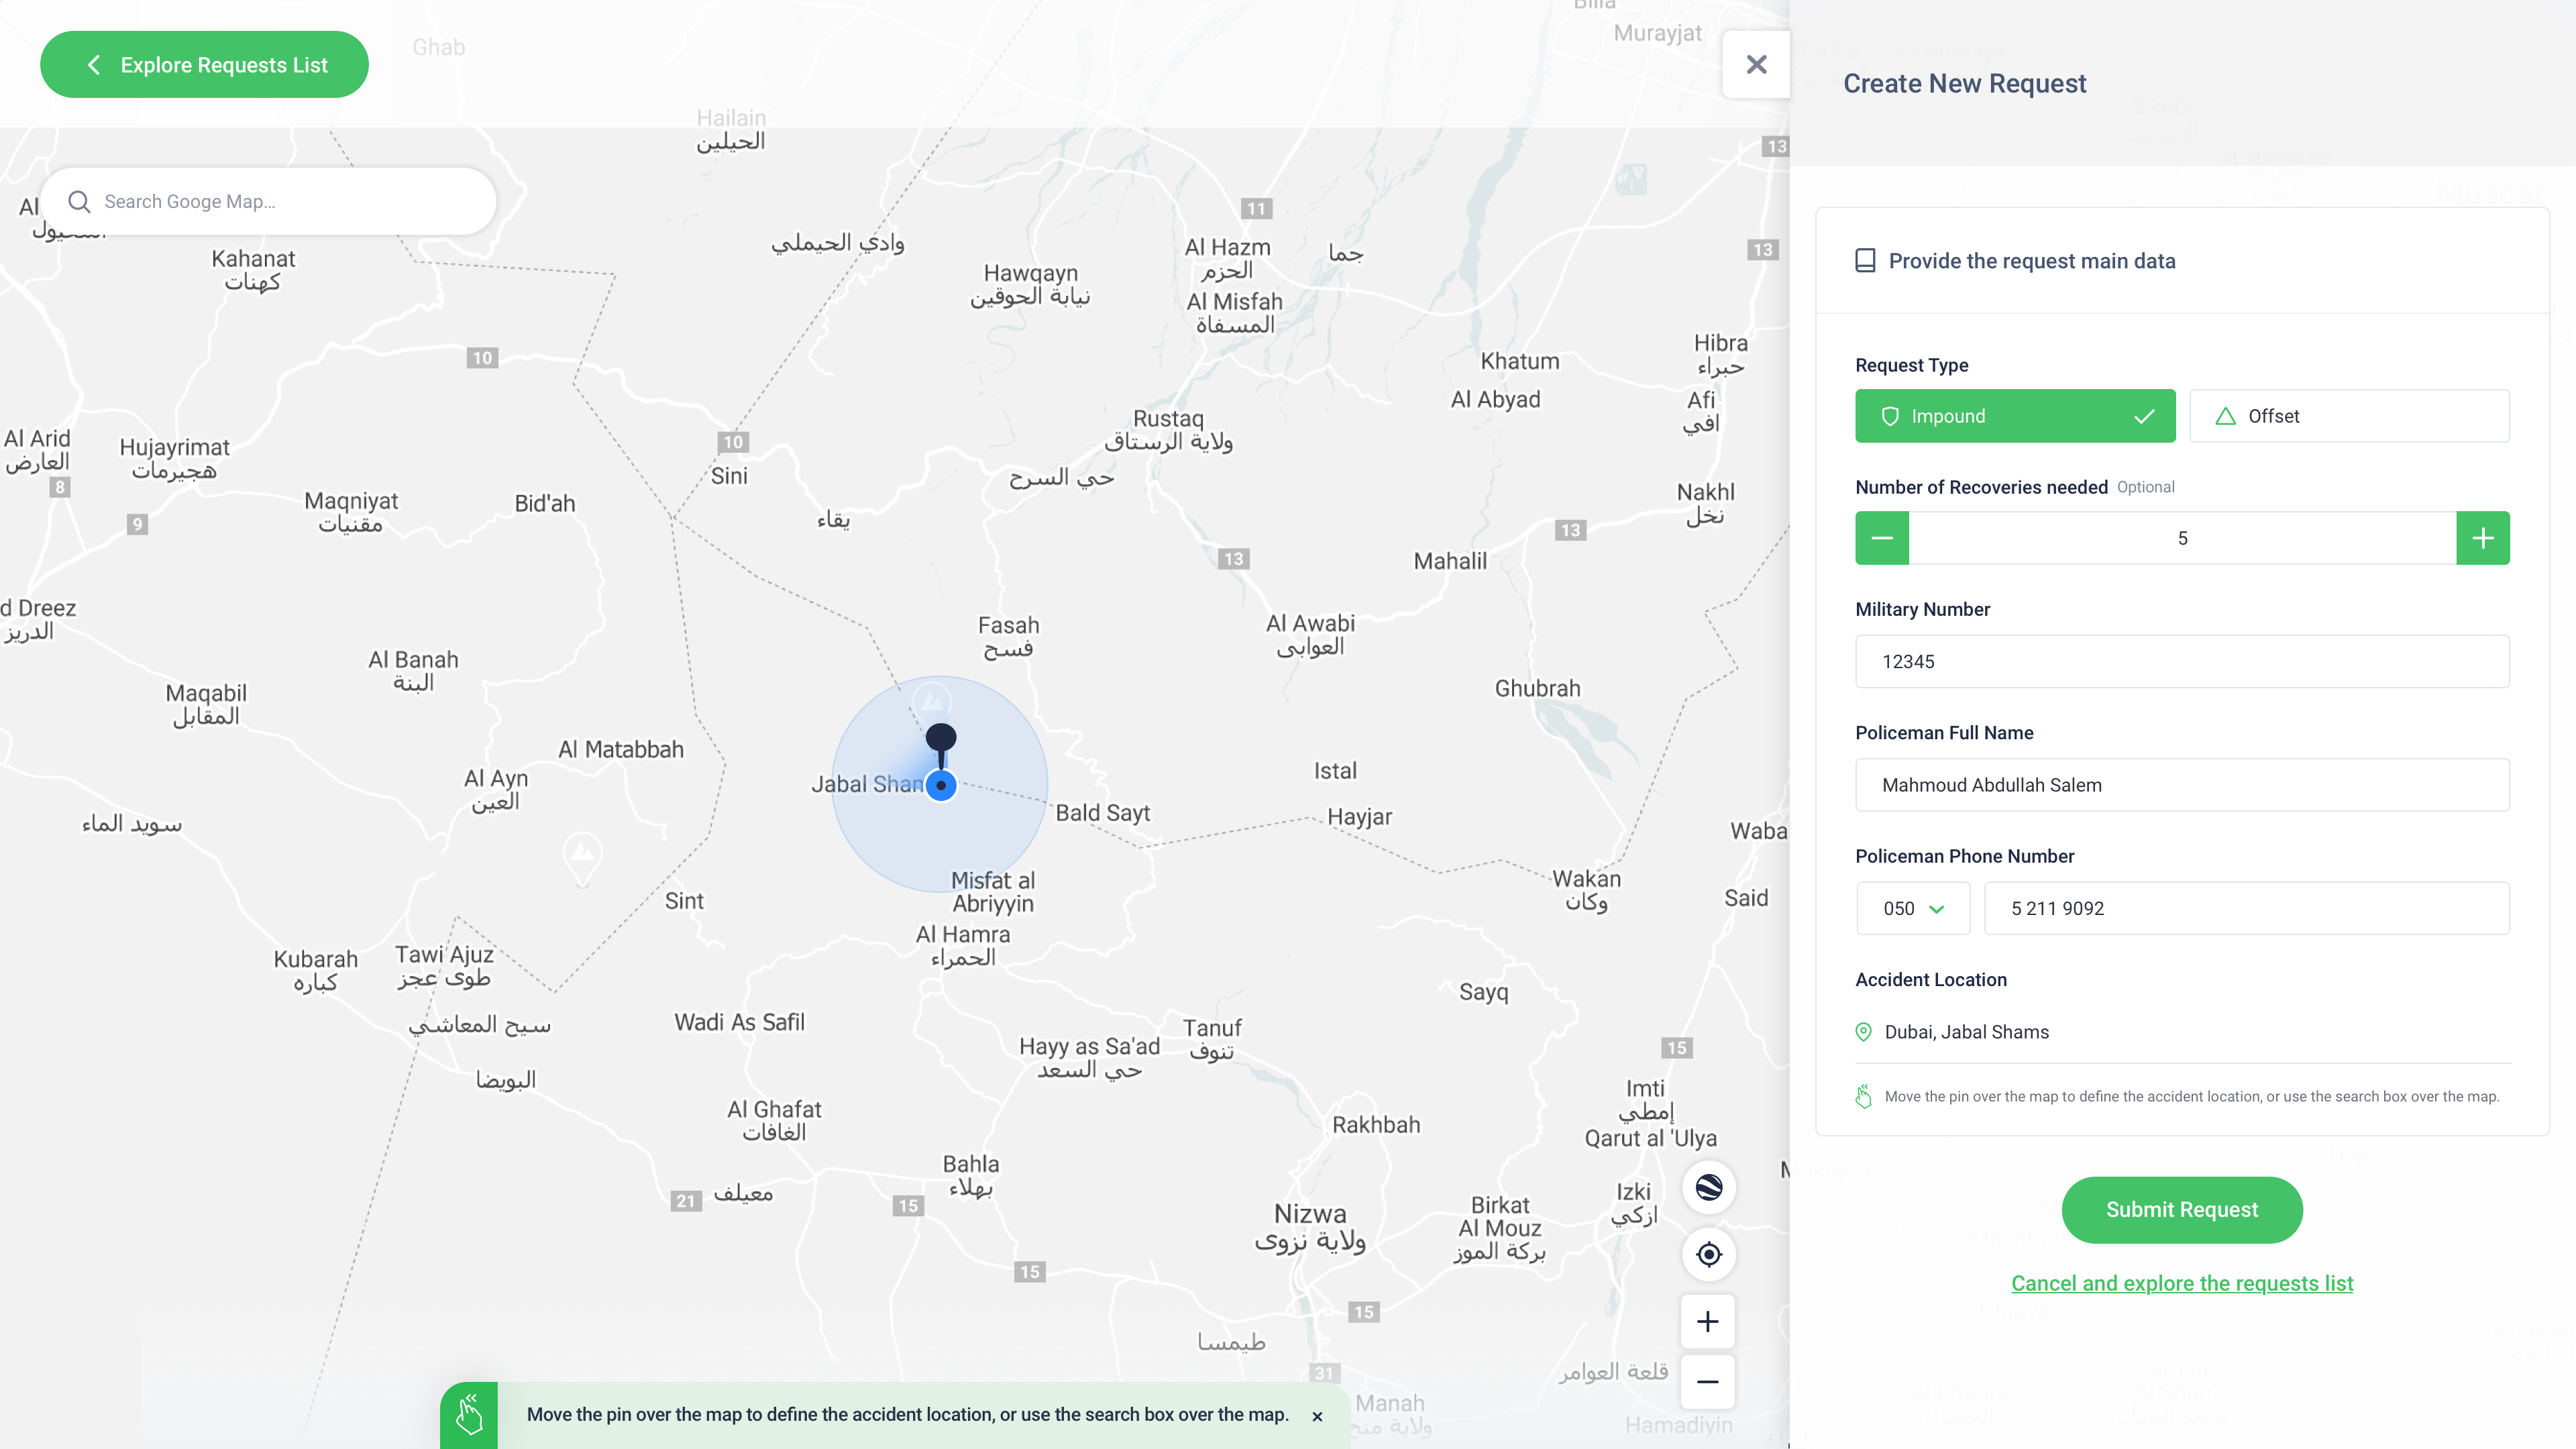2576x1449 pixels.
Task: Edit the Military Number field
Action: click(2182, 662)
